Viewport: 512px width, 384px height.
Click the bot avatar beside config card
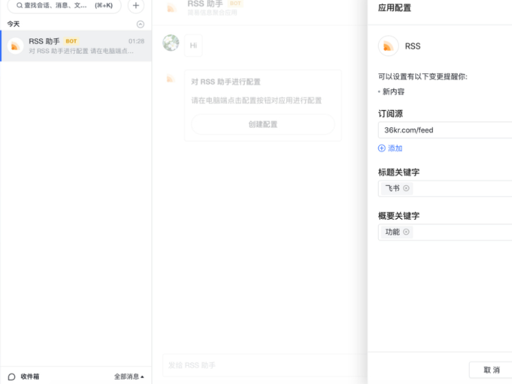(171, 79)
